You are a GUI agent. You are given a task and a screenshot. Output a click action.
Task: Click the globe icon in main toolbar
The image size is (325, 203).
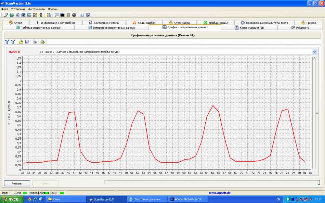(12, 15)
